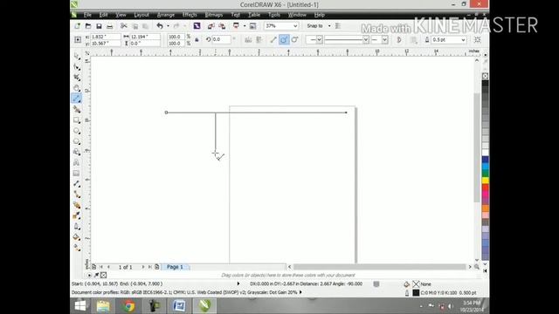Viewport: 559px width, 314px height.
Task: Cut selection with the scissors icon
Action: pyautogui.click(x=124, y=26)
